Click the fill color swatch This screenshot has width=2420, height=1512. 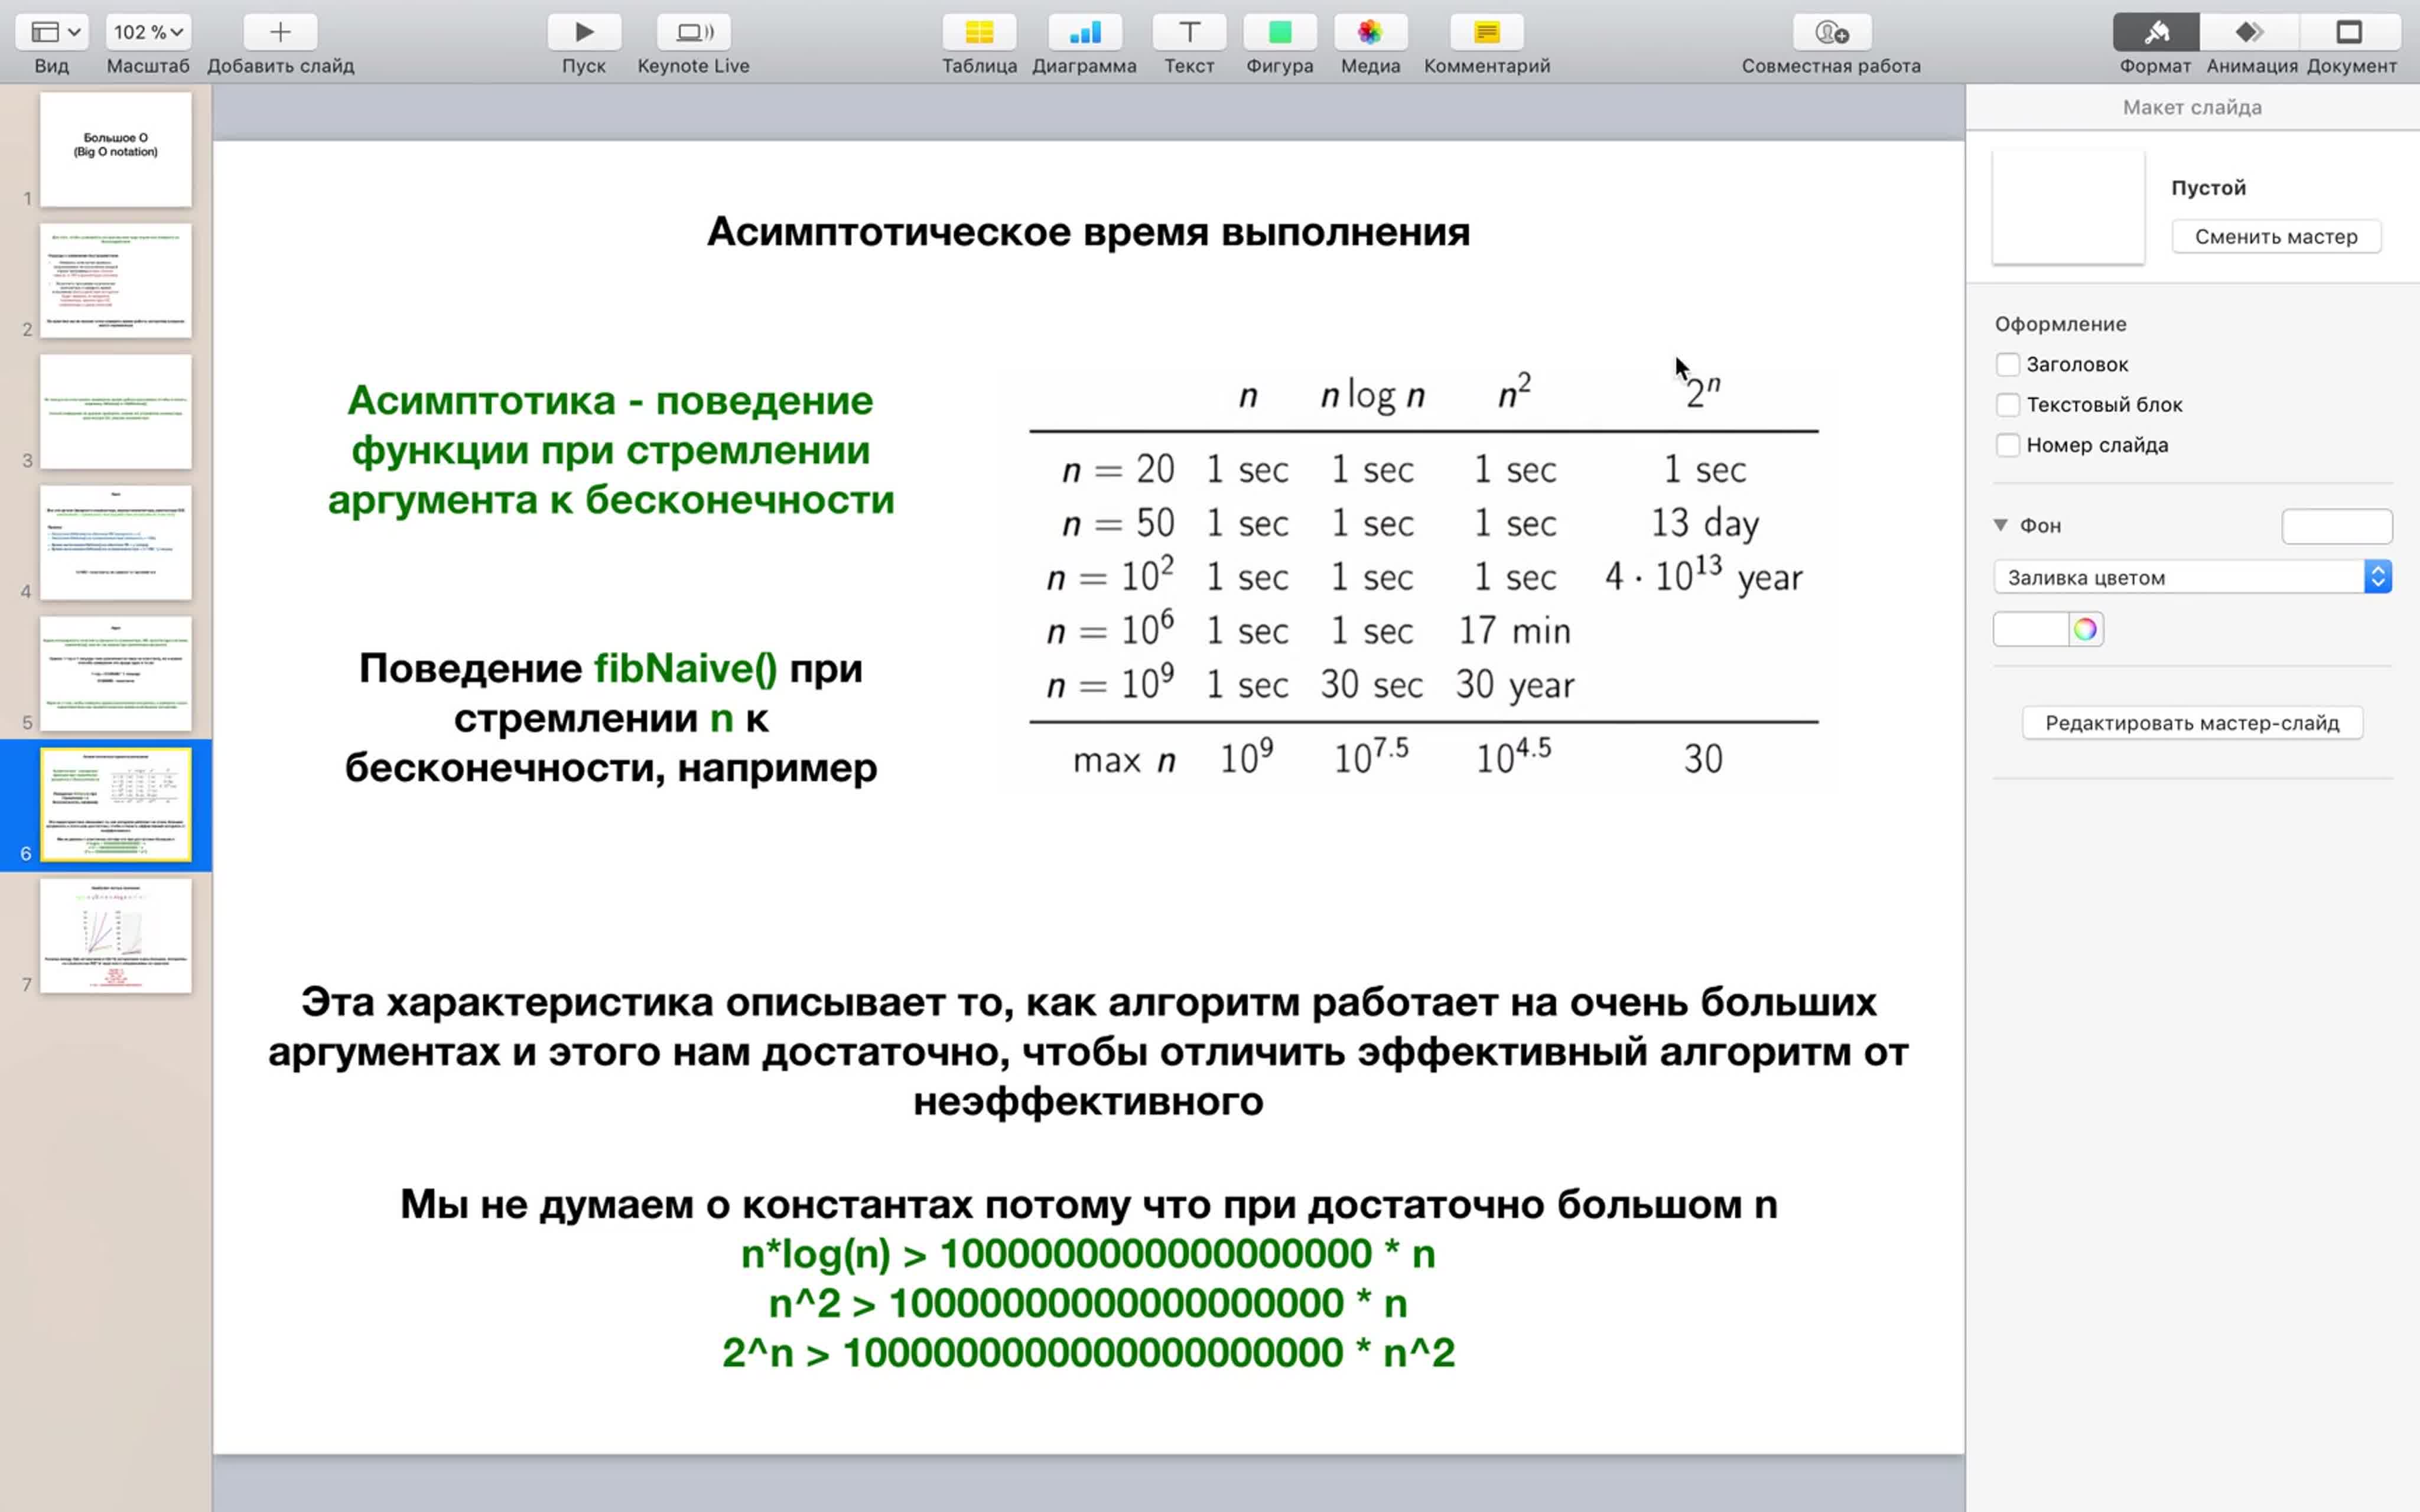tap(2030, 629)
